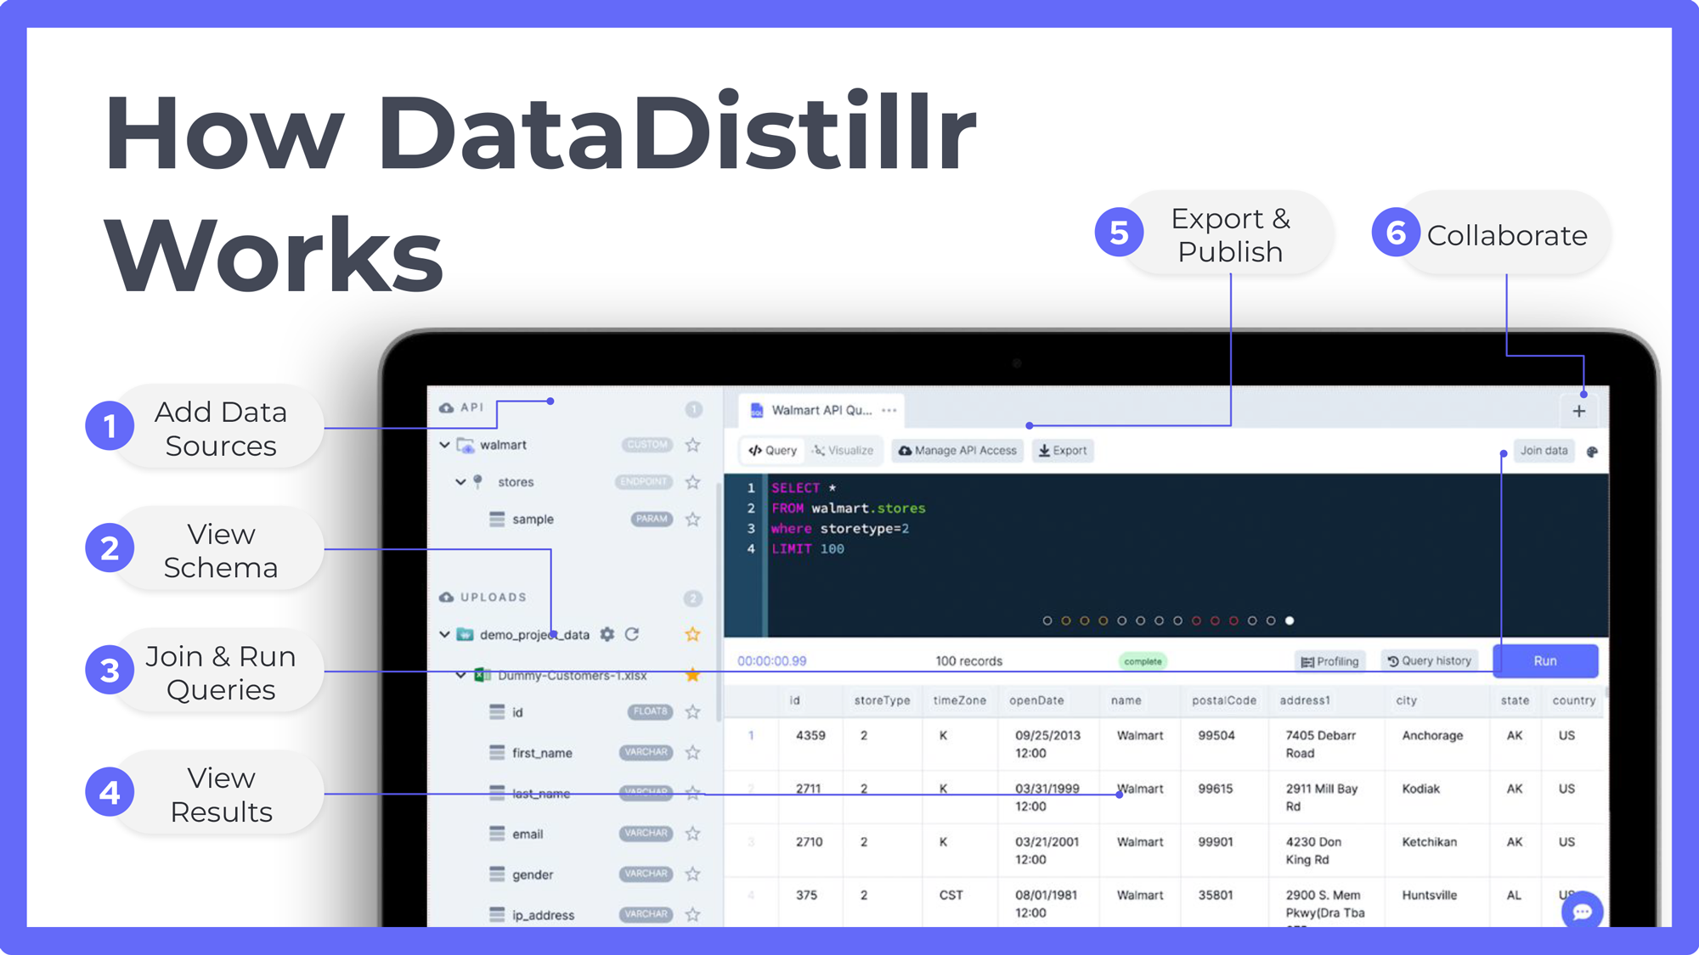Click the settings gear beside demo_project_data

point(607,634)
